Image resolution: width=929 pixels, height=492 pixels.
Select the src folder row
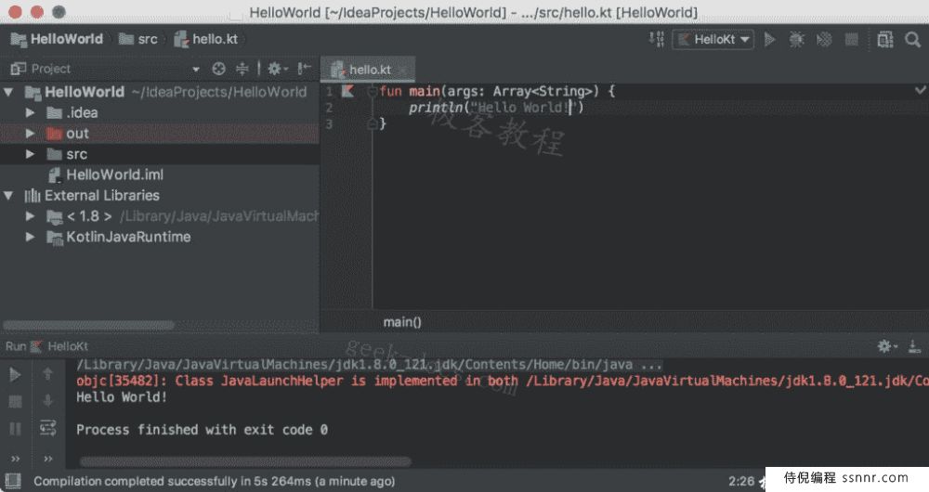[160, 154]
